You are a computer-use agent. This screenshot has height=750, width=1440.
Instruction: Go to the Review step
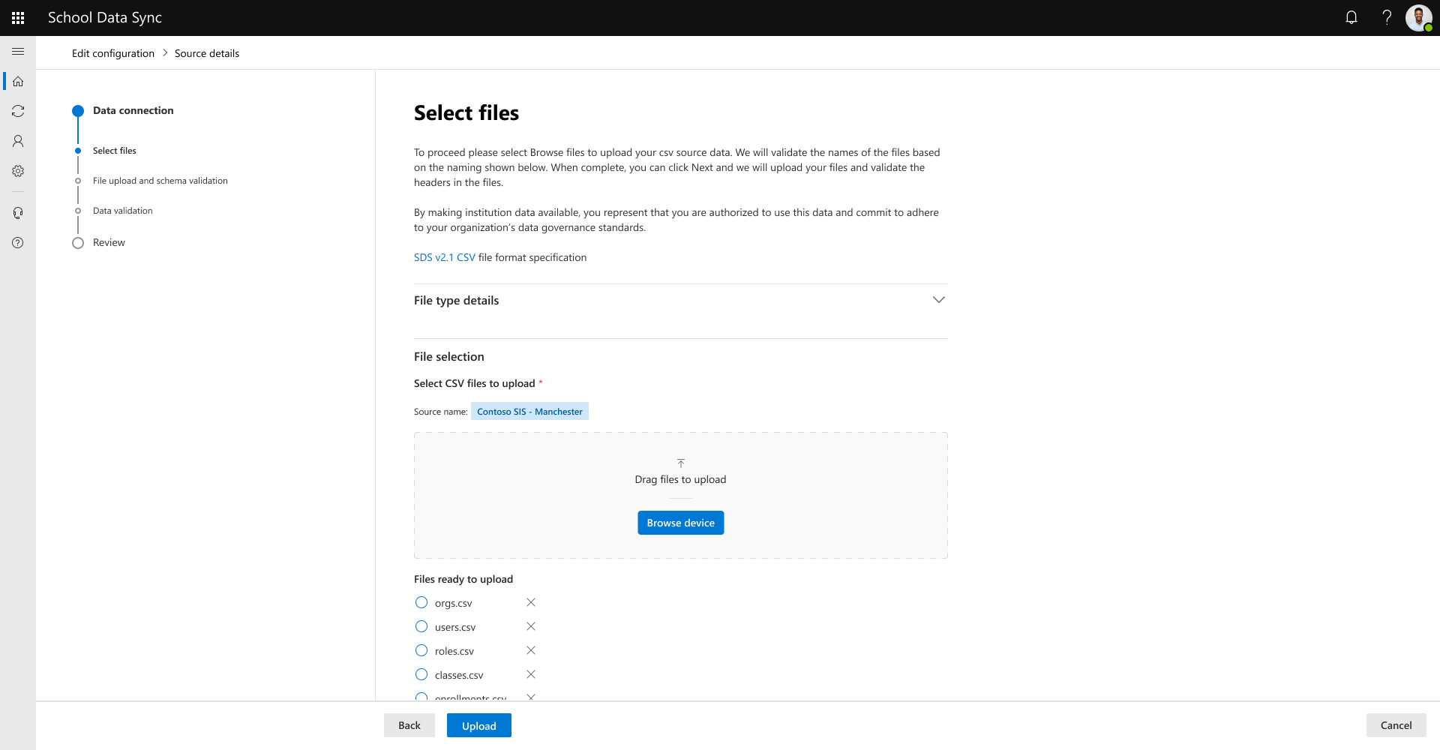(x=109, y=242)
